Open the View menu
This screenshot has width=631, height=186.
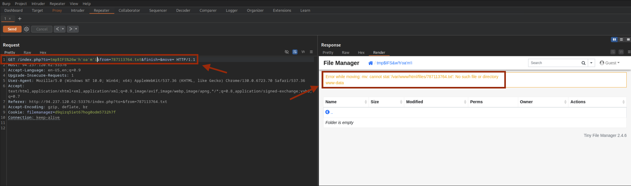pyautogui.click(x=74, y=4)
